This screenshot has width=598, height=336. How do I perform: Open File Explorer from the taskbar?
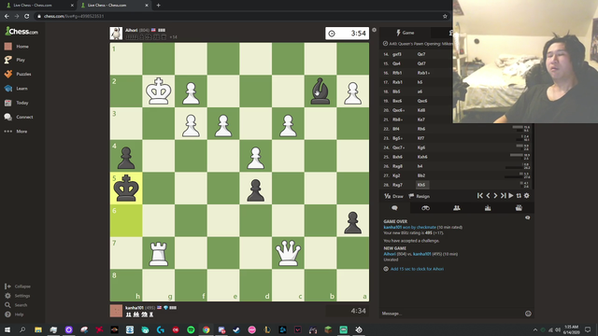click(x=38, y=329)
